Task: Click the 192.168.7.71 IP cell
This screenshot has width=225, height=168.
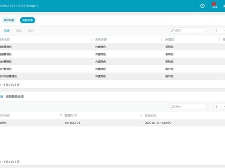Action: tap(72, 123)
